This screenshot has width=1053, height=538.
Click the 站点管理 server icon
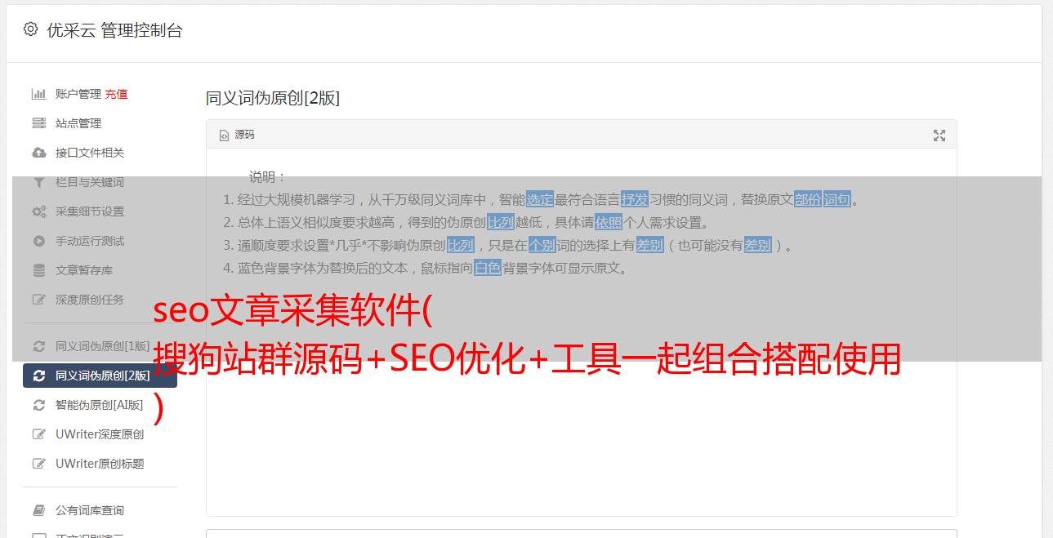pos(38,123)
